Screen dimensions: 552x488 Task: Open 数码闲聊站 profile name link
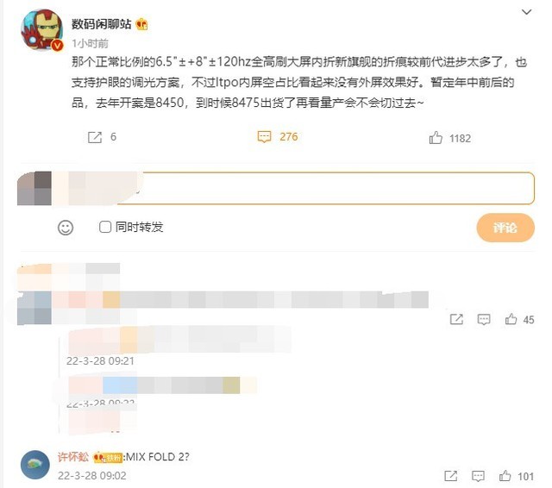(102, 24)
